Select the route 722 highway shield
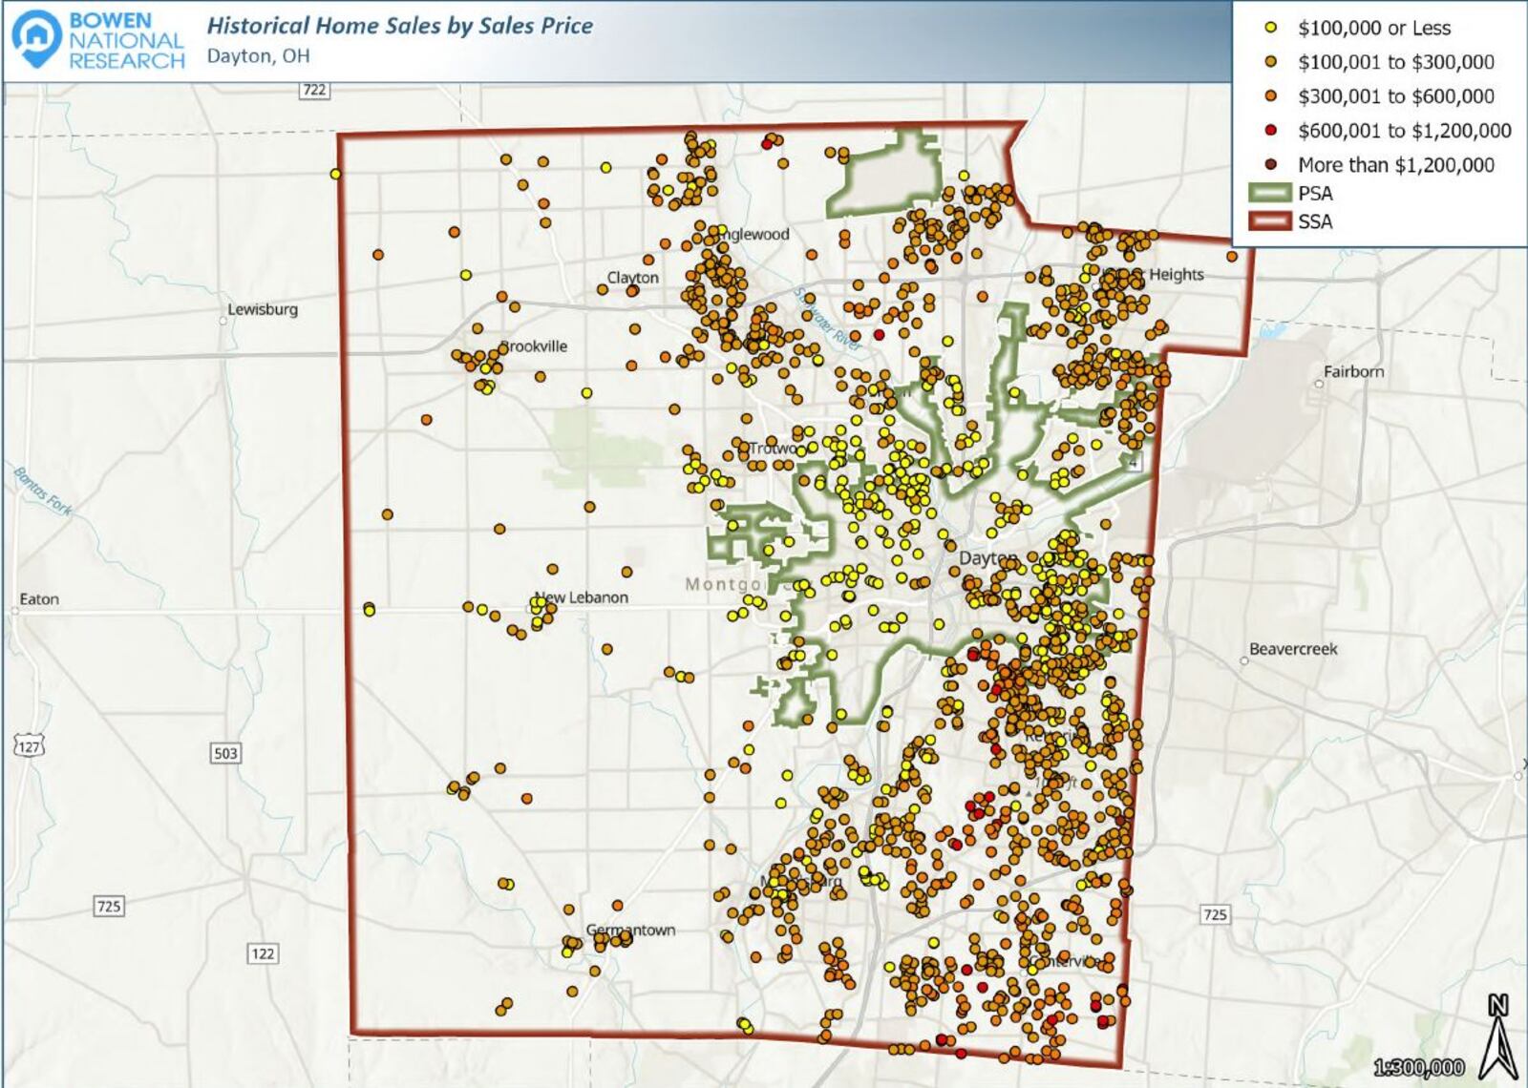 (x=314, y=90)
